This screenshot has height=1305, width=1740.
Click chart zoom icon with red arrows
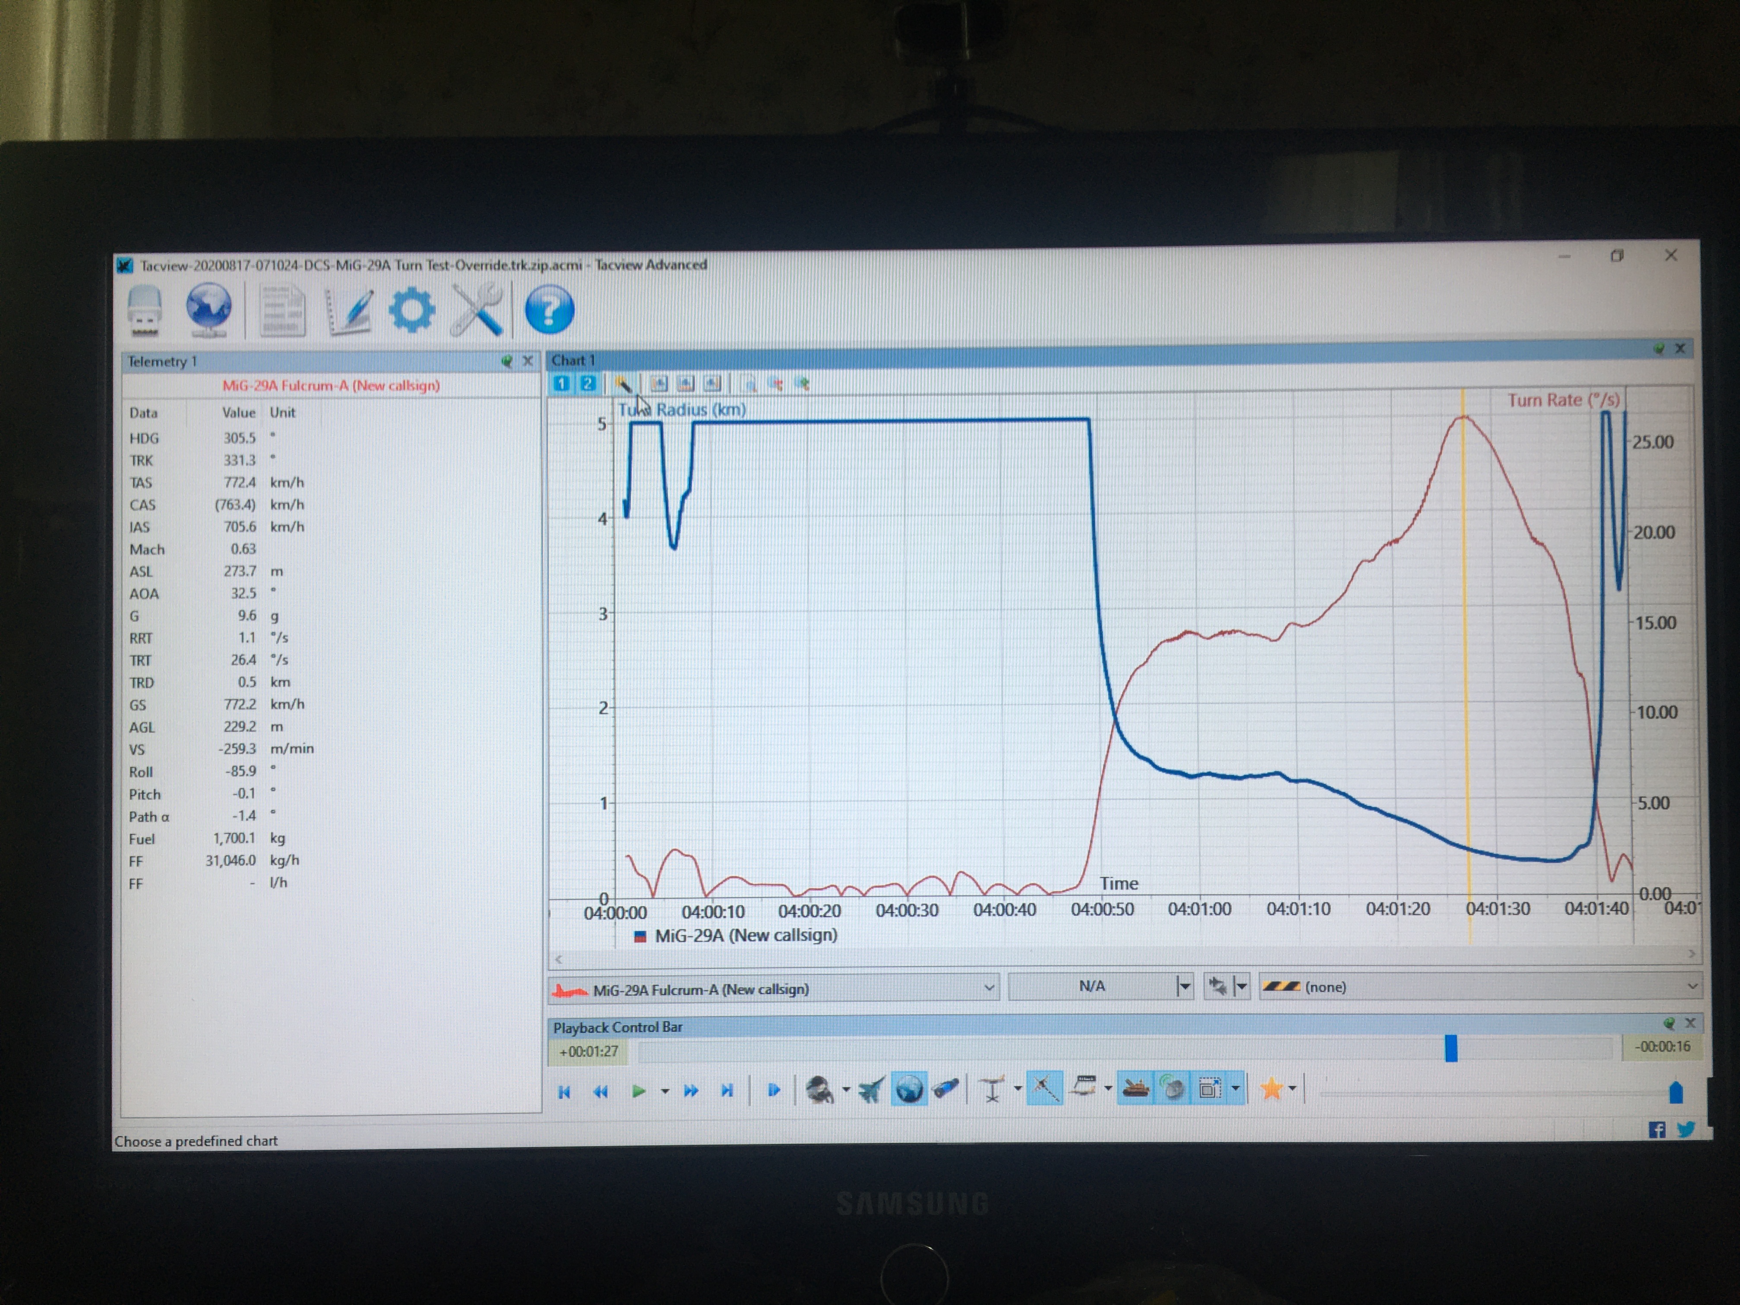click(x=775, y=384)
